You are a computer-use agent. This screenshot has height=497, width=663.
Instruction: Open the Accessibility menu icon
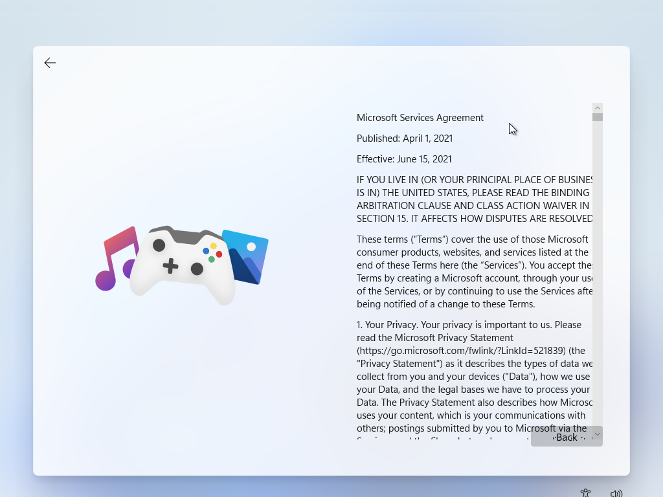pyautogui.click(x=585, y=493)
